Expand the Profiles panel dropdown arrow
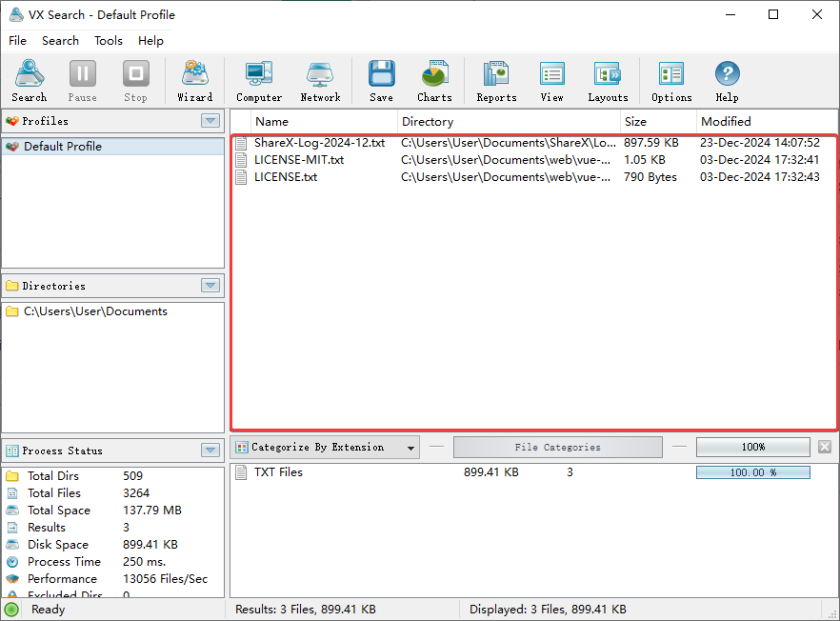The width and height of the screenshot is (840, 621). (x=210, y=121)
